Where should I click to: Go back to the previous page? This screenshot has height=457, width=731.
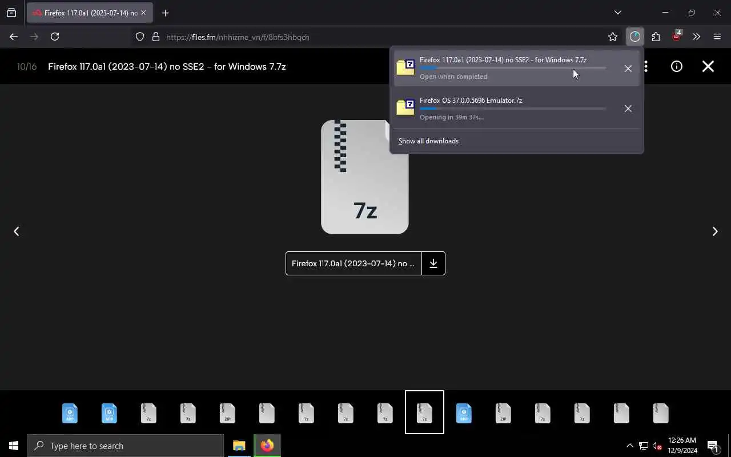pos(14,37)
